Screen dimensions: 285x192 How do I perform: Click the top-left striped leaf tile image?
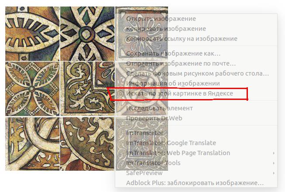[32, 33]
